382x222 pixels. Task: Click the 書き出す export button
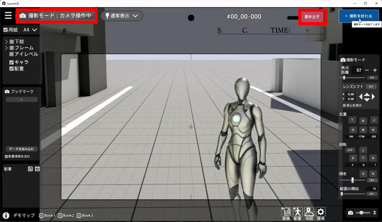coord(312,17)
